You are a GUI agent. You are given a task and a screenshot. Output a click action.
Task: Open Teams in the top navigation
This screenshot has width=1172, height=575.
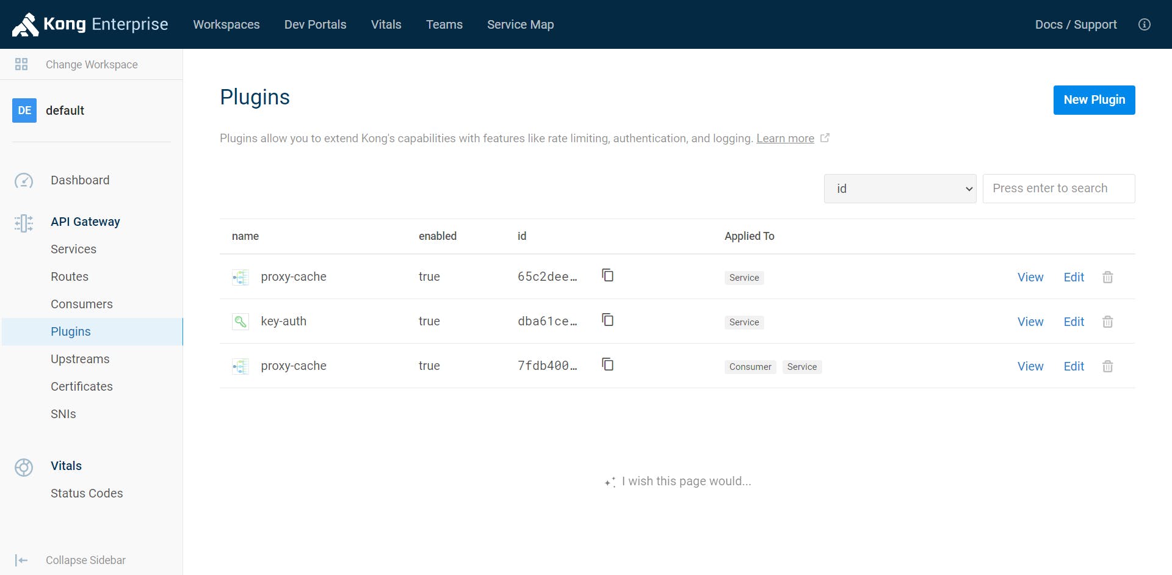(444, 24)
